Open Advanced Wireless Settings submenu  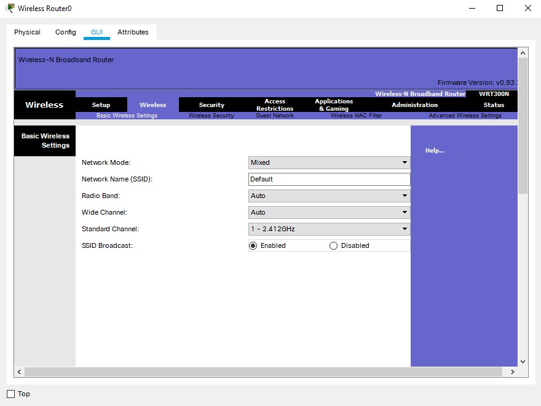point(465,116)
